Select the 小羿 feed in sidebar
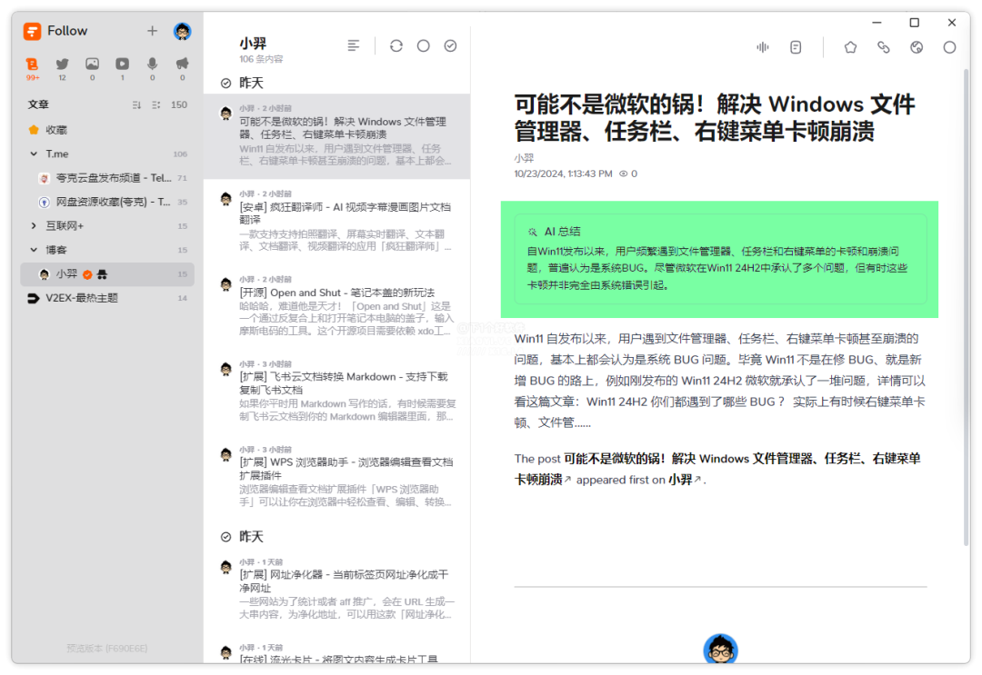This screenshot has width=982, height=675. coord(107,274)
